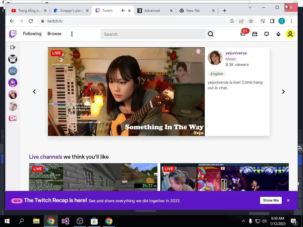Close the Twitch browser tab
The image size is (303, 227).
coord(129,11)
